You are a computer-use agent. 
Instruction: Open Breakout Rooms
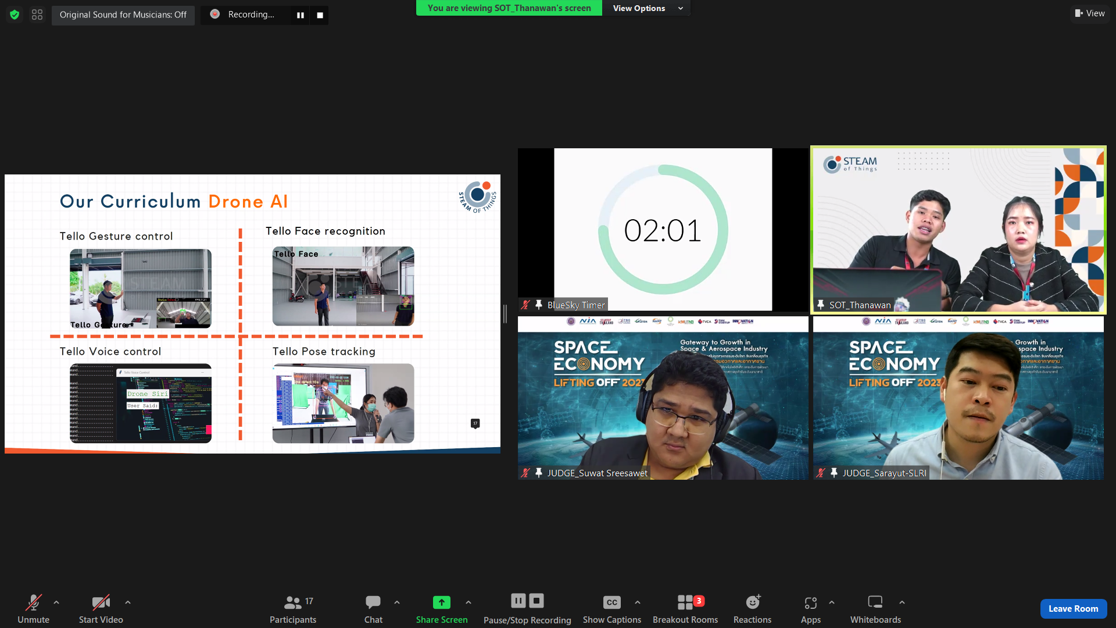[685, 609]
